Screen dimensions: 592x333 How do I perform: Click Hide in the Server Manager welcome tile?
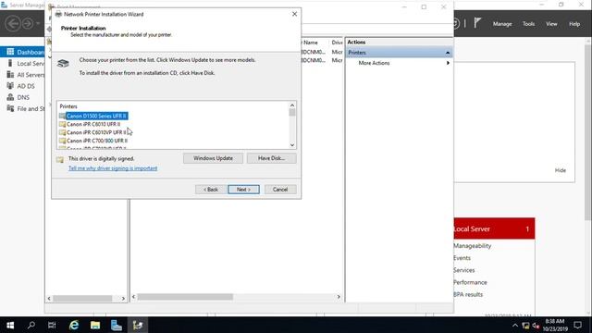561,170
